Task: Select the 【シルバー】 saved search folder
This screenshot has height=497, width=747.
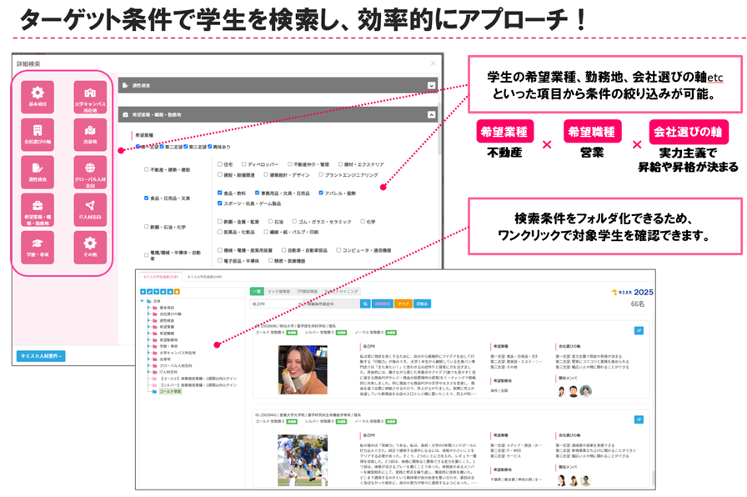Action: click(x=198, y=385)
